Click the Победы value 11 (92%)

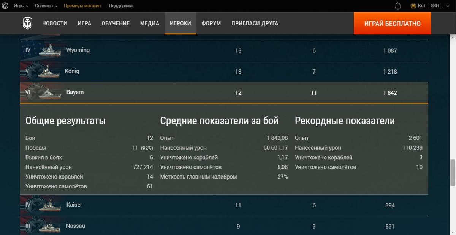tap(142, 148)
